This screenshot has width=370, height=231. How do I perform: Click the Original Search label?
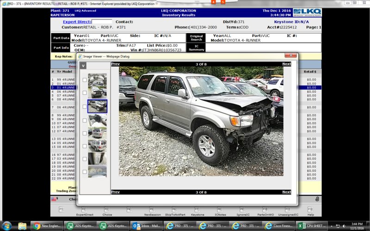pos(196,38)
